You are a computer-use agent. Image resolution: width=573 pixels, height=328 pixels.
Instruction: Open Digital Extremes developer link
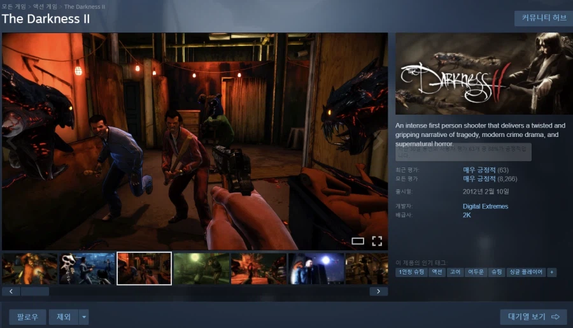[x=485, y=206]
